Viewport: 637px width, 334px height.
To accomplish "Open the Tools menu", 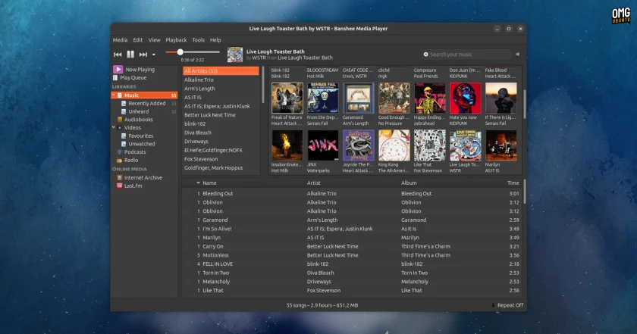I will [198, 40].
